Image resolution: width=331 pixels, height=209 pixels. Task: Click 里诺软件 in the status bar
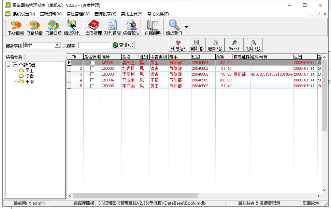pyautogui.click(x=311, y=203)
